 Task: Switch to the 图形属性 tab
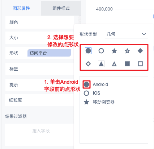[x=21, y=8]
